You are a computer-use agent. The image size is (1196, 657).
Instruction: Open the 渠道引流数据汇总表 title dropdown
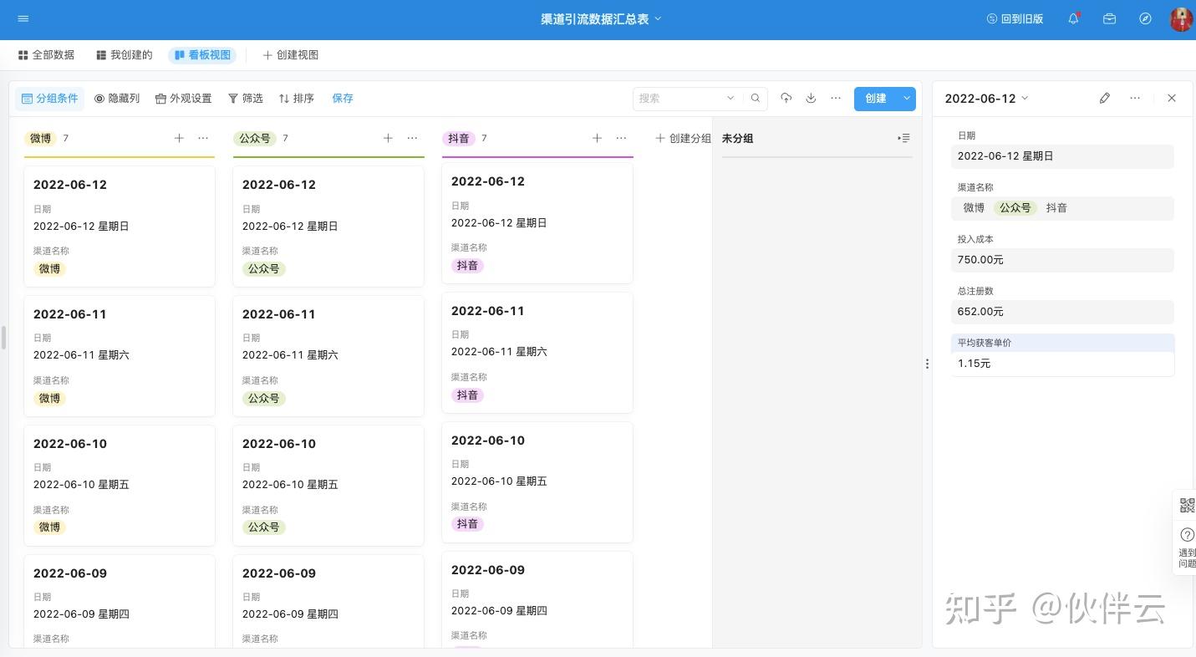600,18
